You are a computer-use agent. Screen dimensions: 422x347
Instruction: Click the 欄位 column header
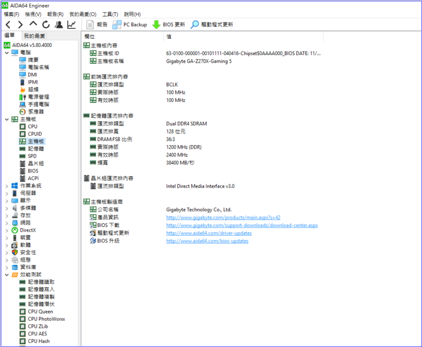[90, 36]
